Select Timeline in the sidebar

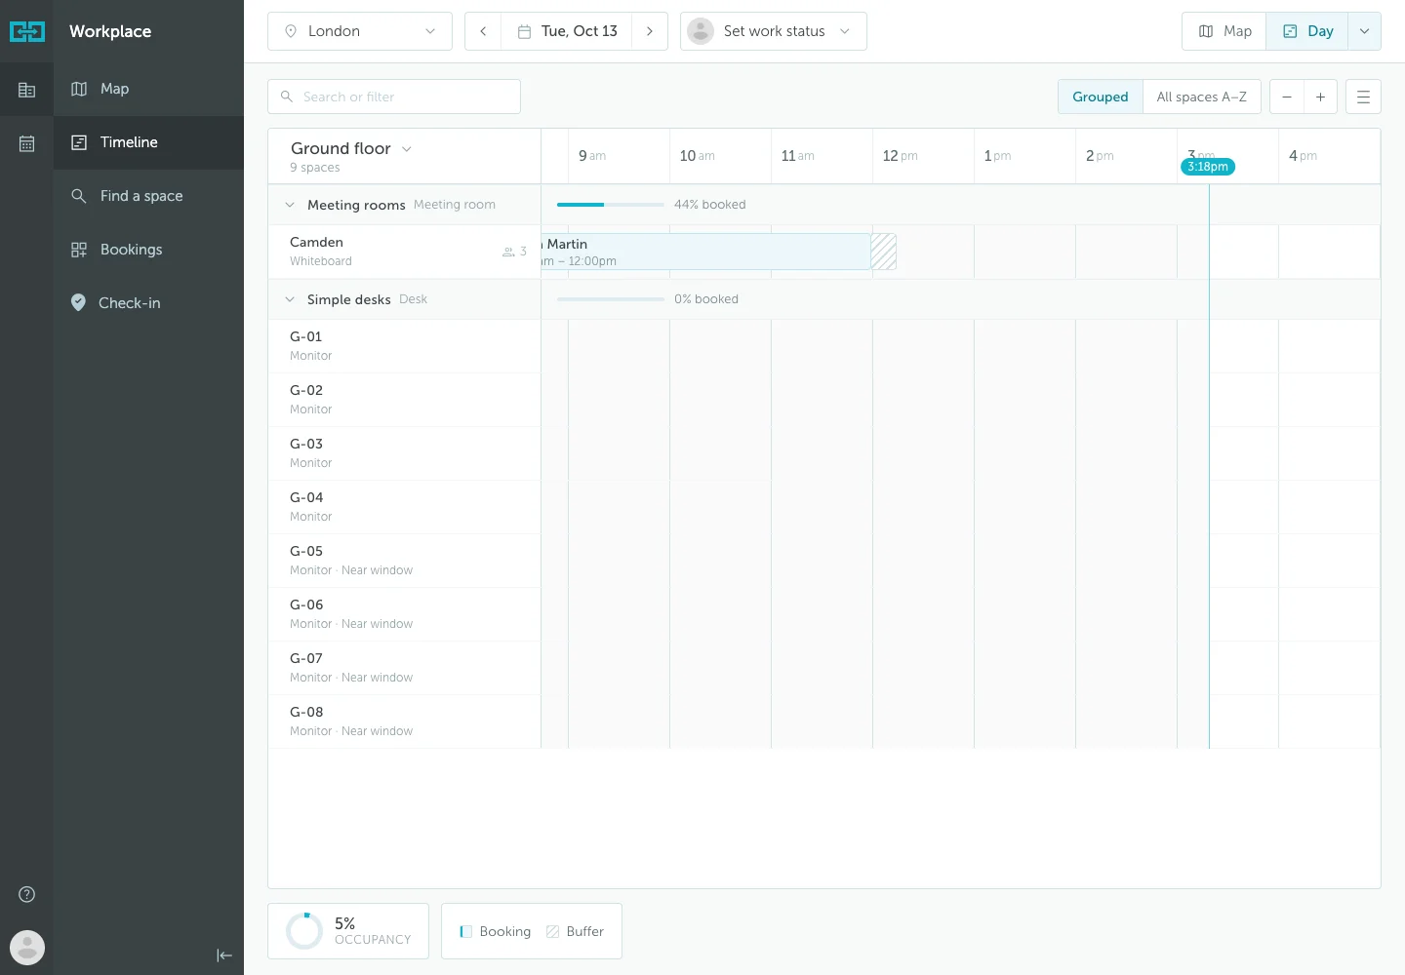148,142
